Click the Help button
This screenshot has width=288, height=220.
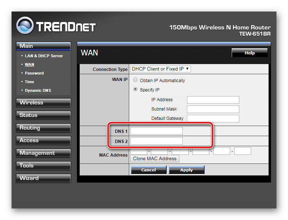pos(249,53)
